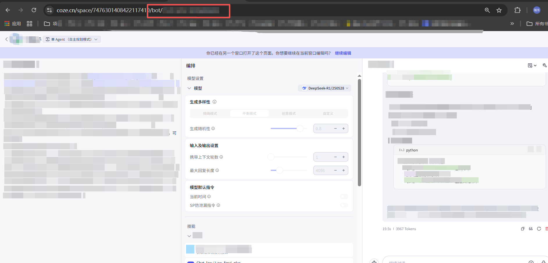
Task: Adjust the 生成随机性 slider handle
Action: (300, 128)
